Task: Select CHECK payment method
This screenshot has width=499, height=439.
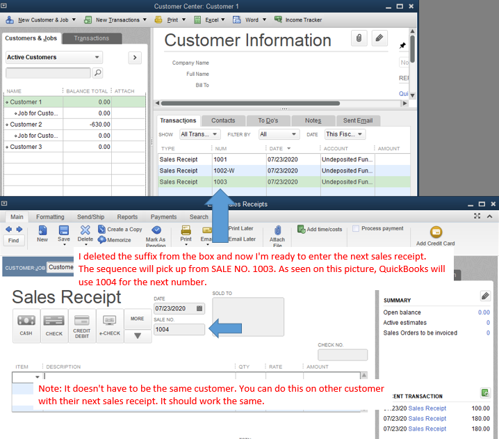Action: tap(54, 326)
